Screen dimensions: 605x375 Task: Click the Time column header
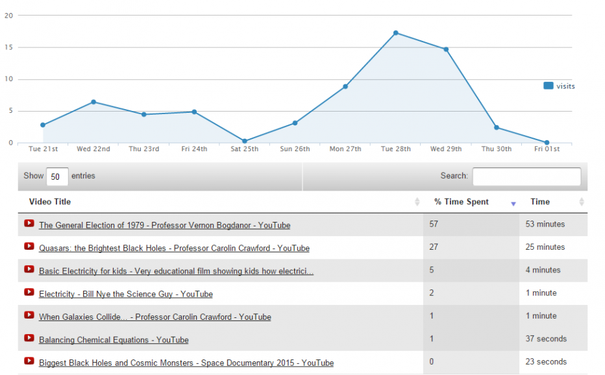[x=553, y=202]
